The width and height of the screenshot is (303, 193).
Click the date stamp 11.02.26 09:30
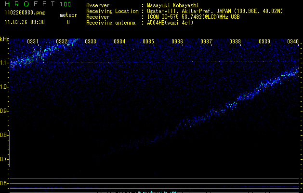pos(25,22)
